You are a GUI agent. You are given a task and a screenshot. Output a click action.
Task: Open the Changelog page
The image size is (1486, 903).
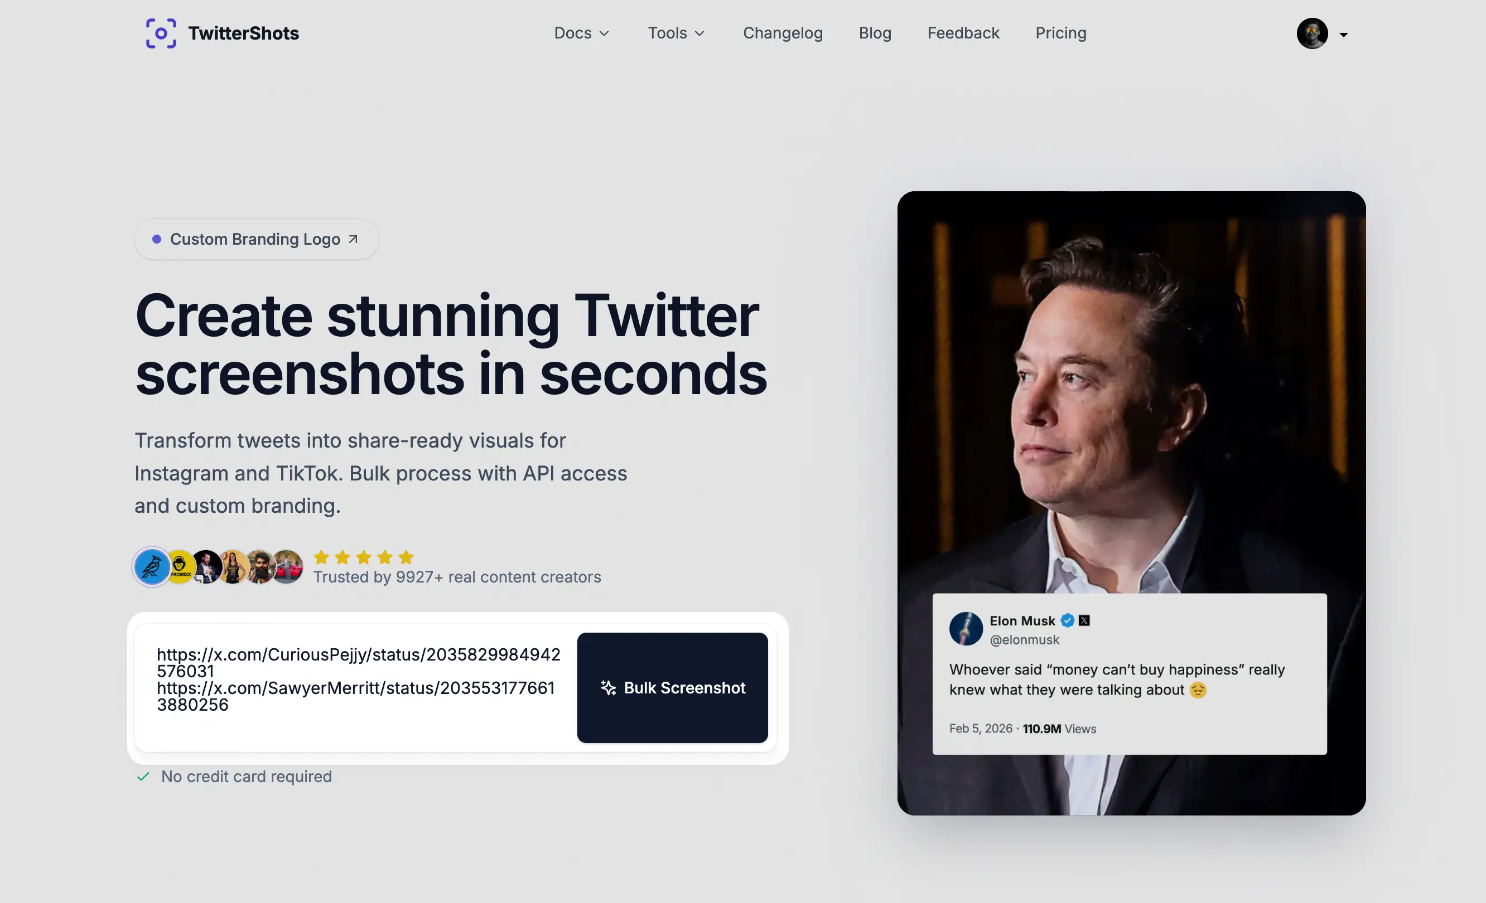pos(783,33)
